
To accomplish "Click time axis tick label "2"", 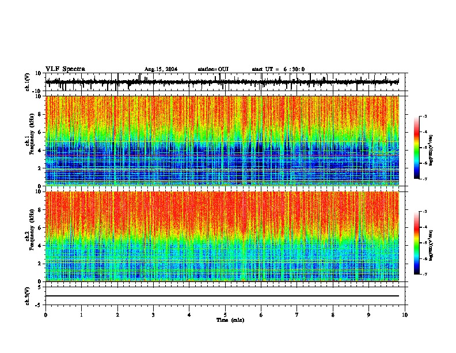I will 117,315.
